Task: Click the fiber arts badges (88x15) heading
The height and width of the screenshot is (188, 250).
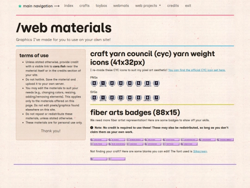Action: pos(135,112)
